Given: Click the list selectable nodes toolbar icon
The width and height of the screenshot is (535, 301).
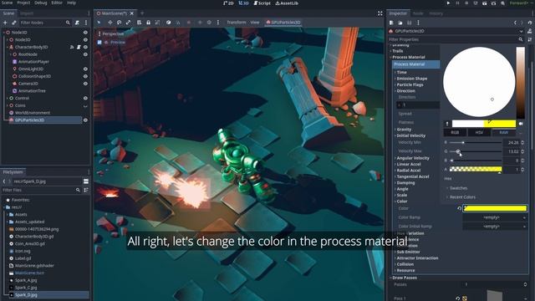Looking at the screenshot, I should tap(140, 23).
